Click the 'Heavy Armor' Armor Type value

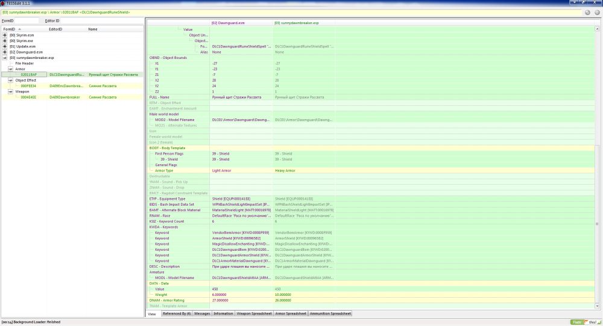point(285,171)
